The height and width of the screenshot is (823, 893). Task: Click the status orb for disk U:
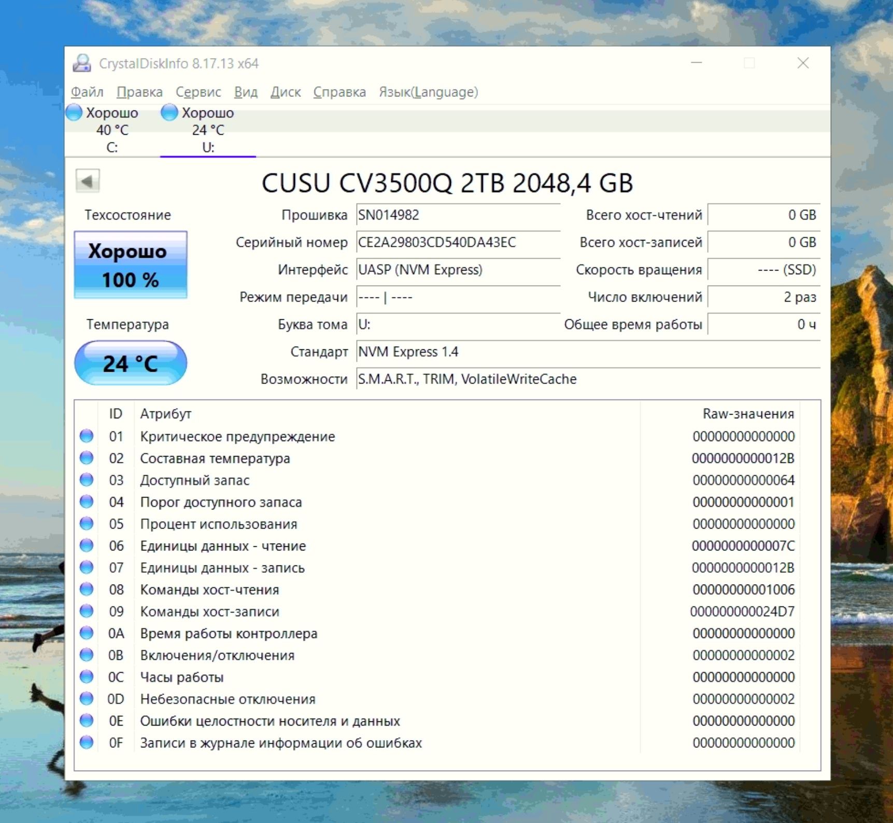[169, 112]
